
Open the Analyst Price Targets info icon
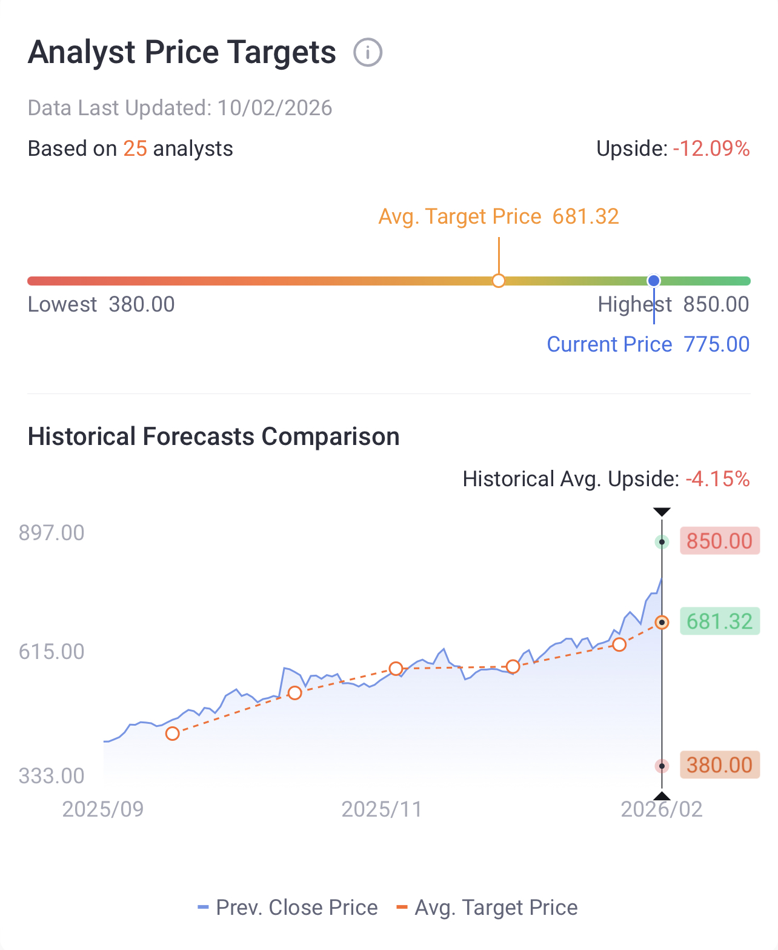coord(368,52)
